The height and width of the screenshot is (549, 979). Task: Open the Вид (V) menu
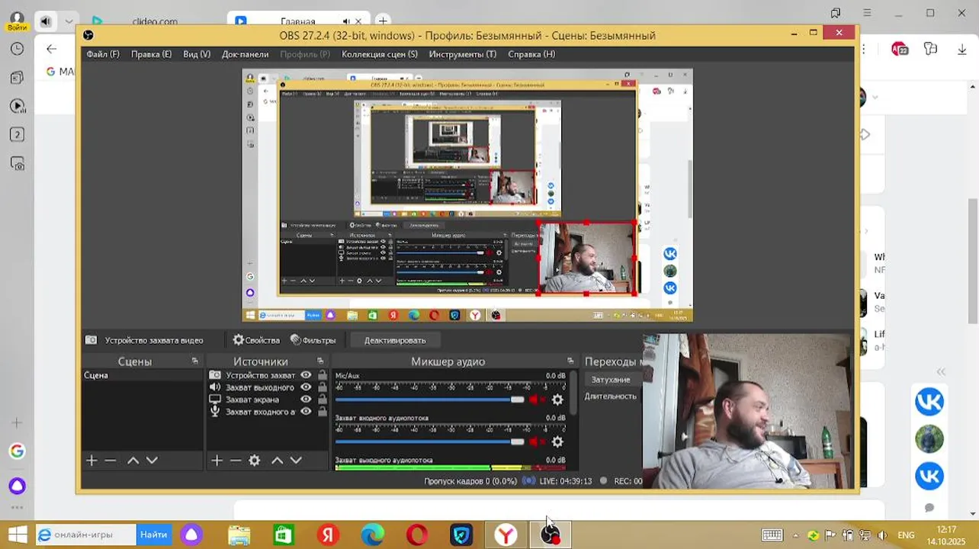point(197,54)
